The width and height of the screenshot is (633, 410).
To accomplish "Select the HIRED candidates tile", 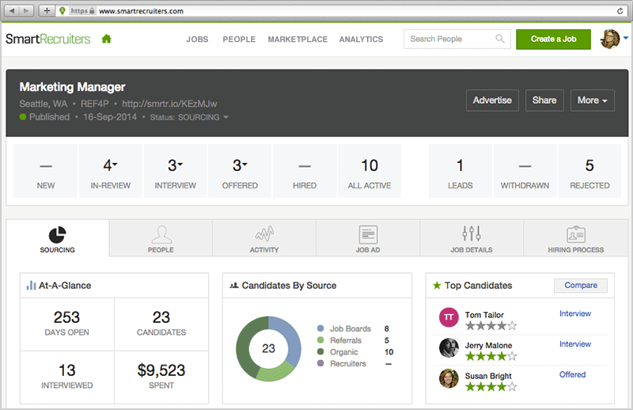I will [305, 171].
